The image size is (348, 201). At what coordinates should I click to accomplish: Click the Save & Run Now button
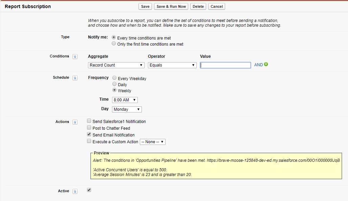171,6
